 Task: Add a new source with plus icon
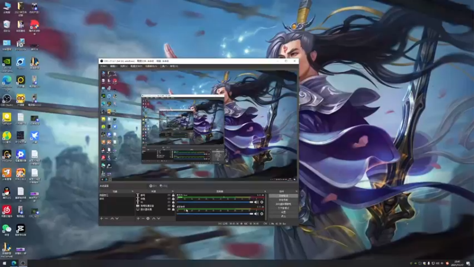(138, 218)
